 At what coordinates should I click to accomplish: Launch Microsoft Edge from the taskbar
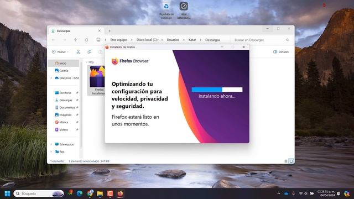coord(80,193)
